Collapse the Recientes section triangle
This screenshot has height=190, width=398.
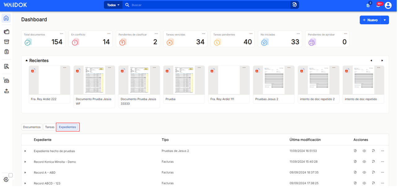coord(27,61)
